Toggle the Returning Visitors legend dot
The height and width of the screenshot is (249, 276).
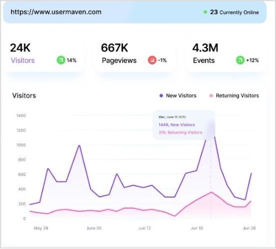pos(211,96)
